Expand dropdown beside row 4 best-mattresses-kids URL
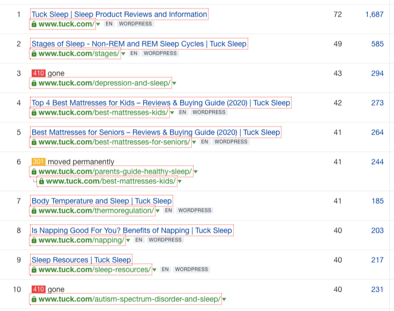 point(172,113)
